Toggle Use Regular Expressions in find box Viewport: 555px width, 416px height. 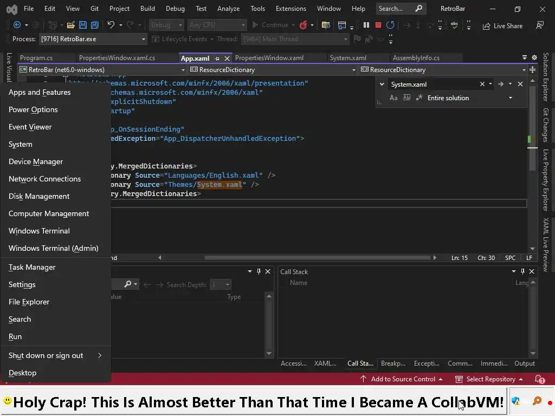point(420,97)
